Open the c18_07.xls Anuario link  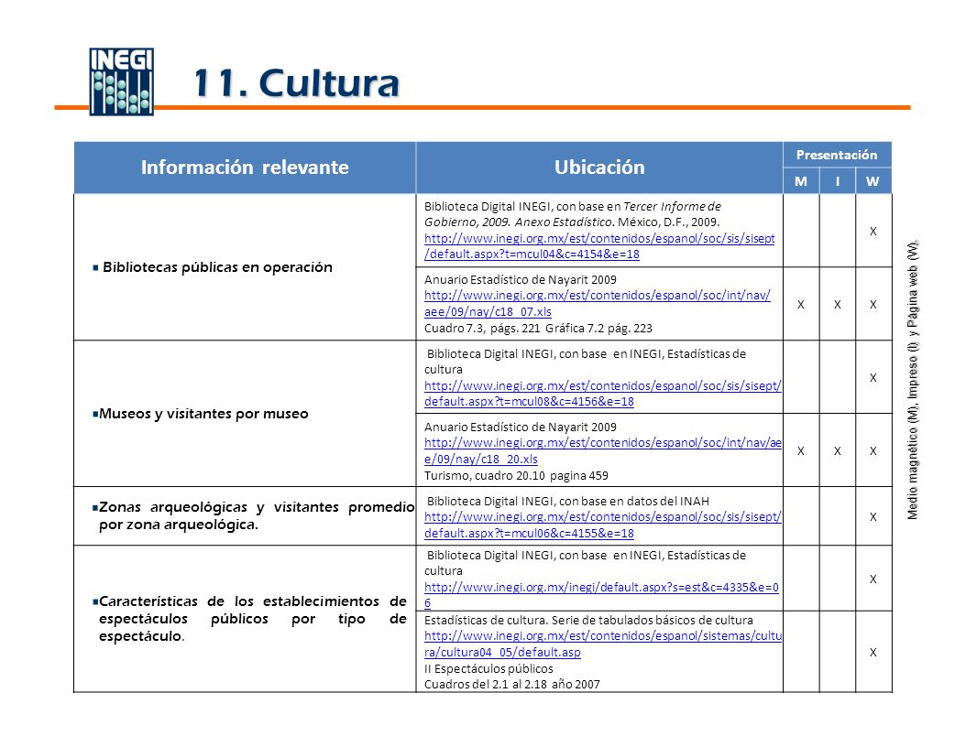(x=597, y=303)
